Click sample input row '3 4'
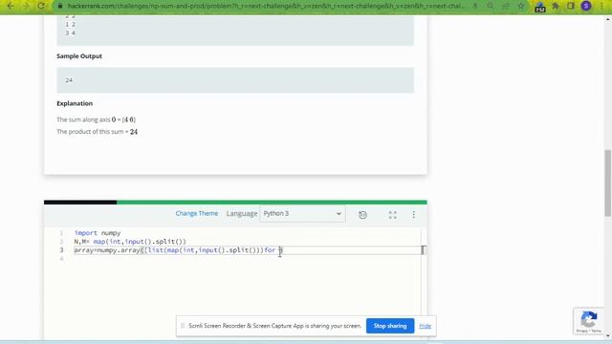This screenshot has width=612, height=344. [x=70, y=33]
